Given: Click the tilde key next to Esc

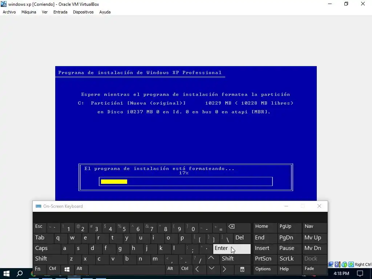Looking at the screenshot, I should 54,227.
